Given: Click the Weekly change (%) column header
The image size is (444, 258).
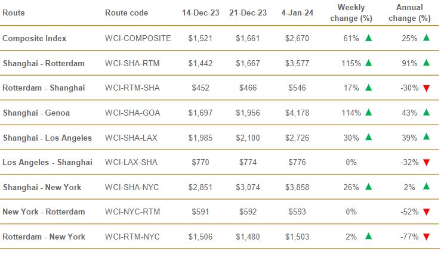Looking at the screenshot, I should (351, 13).
